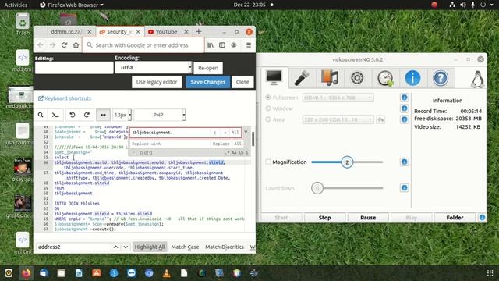Image resolution: width=499 pixels, height=281 pixels.
Task: Open the vokoscreenNG microphone audio tab
Action: click(x=302, y=78)
